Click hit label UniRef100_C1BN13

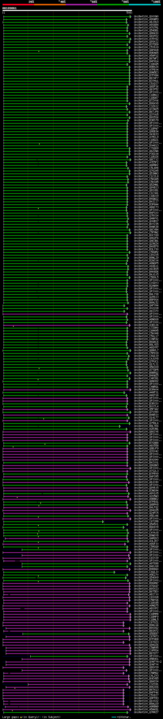click(x=146, y=95)
